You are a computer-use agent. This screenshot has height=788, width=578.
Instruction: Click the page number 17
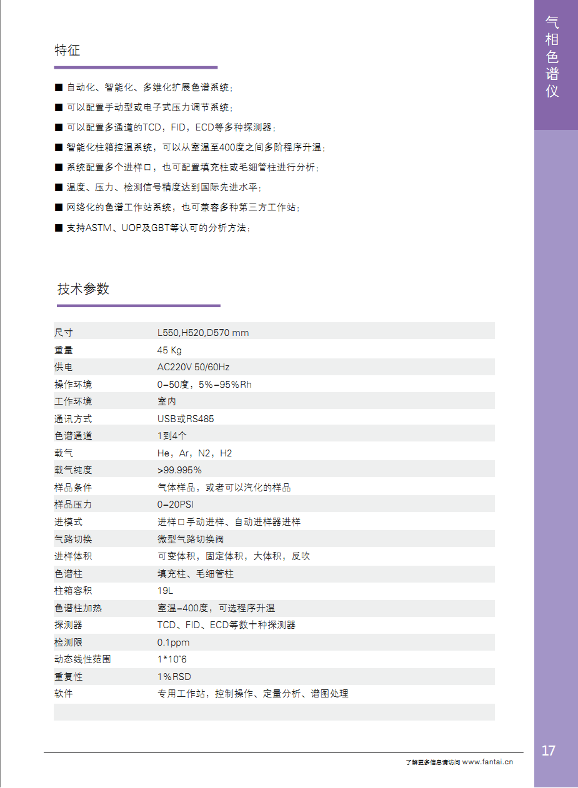(x=548, y=751)
